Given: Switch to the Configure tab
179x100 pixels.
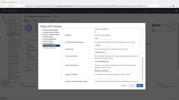Looking at the screenshot, I should click(43, 20).
